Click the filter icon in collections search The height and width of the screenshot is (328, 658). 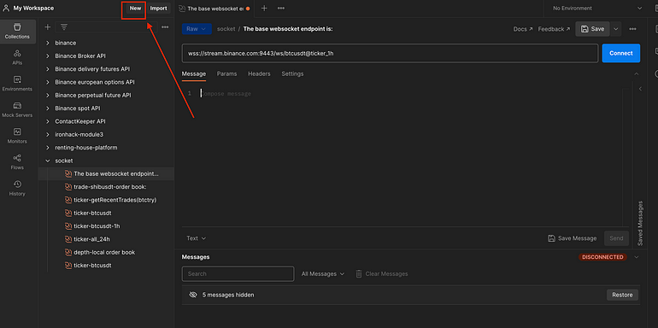click(x=64, y=26)
